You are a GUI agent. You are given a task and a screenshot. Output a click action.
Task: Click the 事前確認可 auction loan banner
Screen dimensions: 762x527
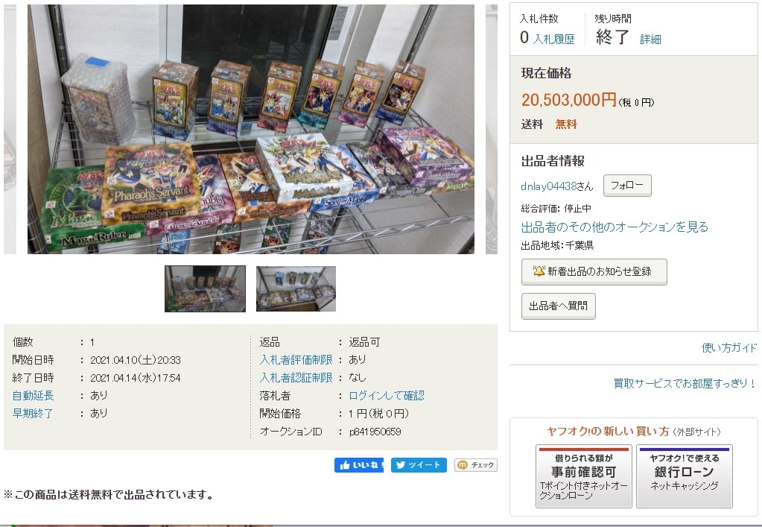(584, 476)
